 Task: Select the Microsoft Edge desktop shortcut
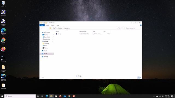tap(3, 32)
